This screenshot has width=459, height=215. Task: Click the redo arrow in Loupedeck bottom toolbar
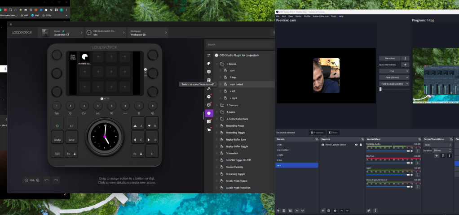(x=56, y=180)
